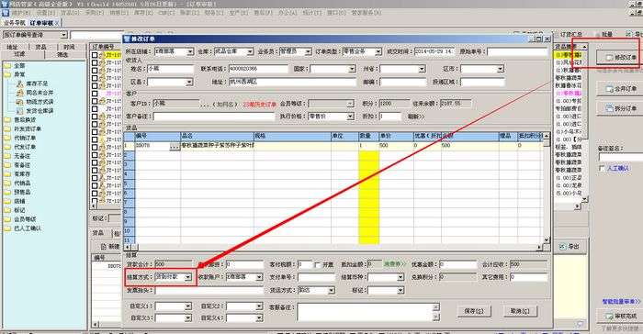Screen dimensions: 643x334
Task: Click the 审核完成 icon button
Action: click(621, 317)
